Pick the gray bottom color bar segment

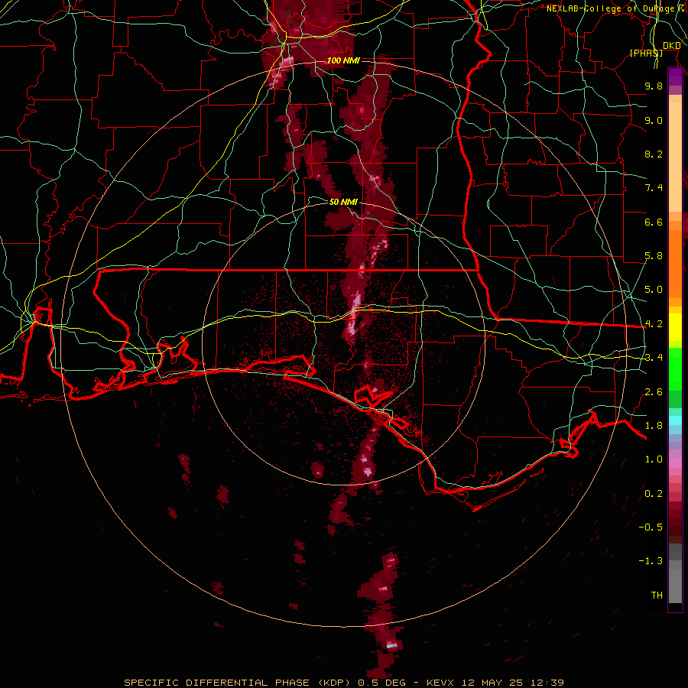pos(675,586)
